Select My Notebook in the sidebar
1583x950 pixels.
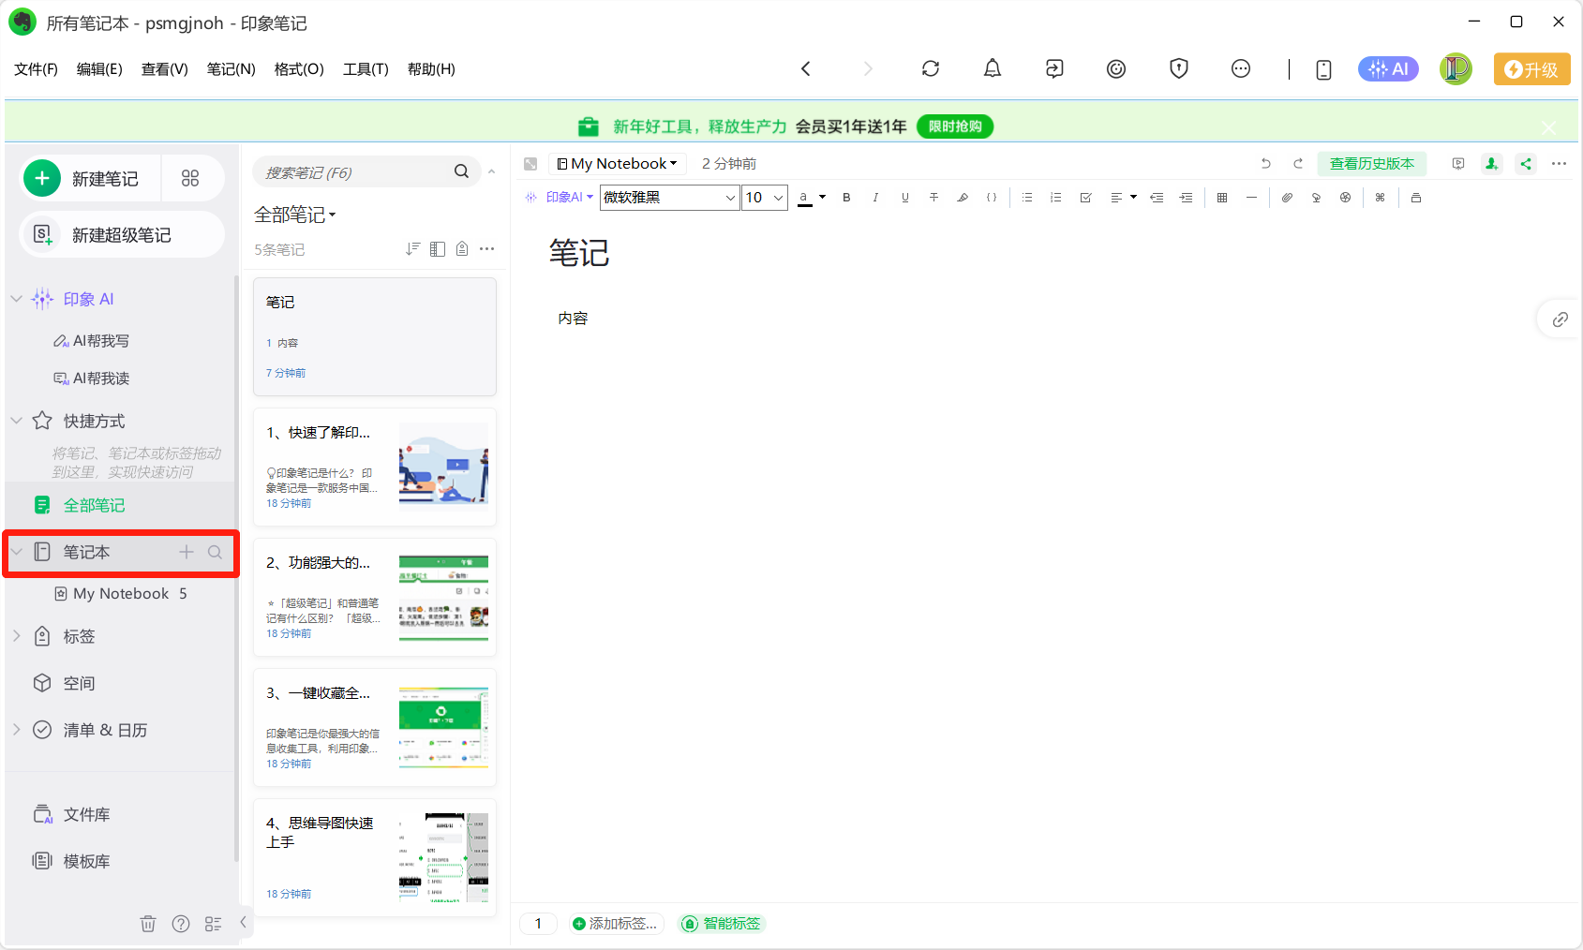pos(122,594)
